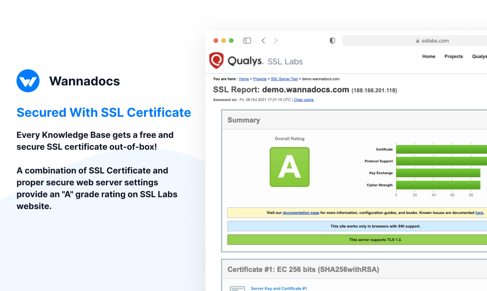Viewport: 487px width, 291px height.
Task: Click the Wannadocs brand name text
Action: [85, 81]
